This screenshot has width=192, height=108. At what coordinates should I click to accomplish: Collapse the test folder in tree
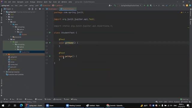(x=9, y=39)
